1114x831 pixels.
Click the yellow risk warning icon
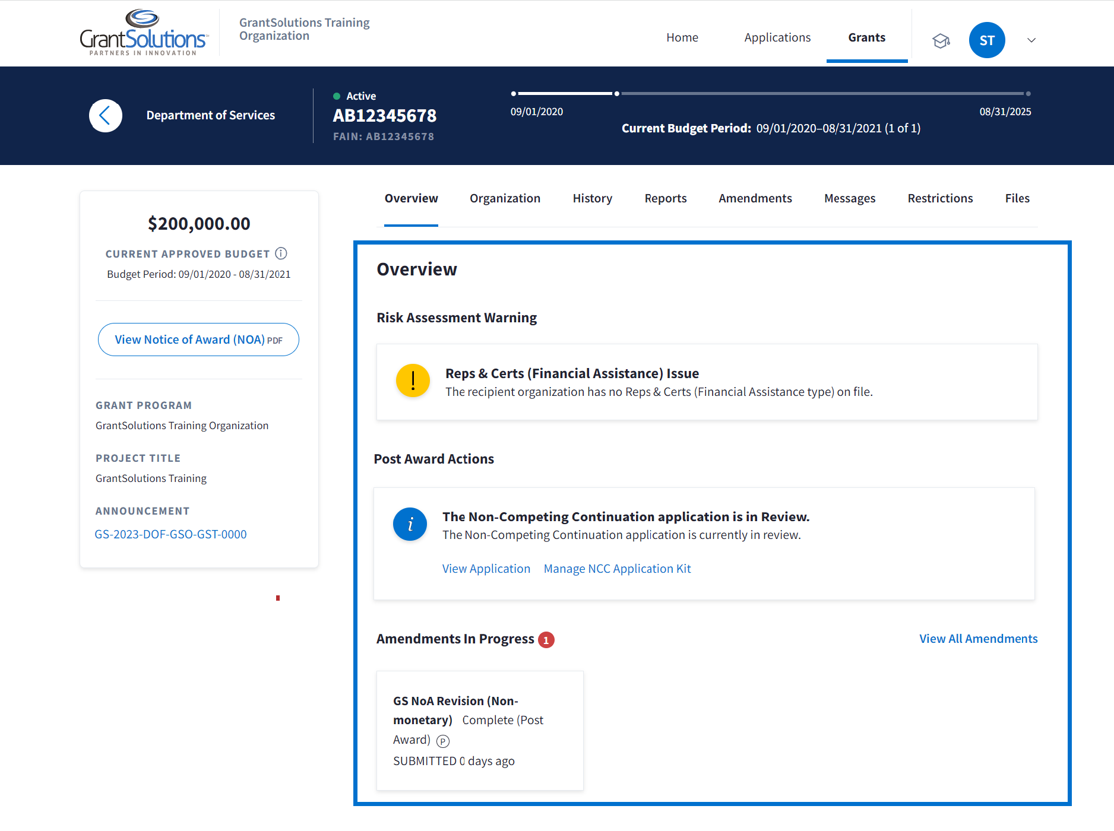(x=413, y=381)
